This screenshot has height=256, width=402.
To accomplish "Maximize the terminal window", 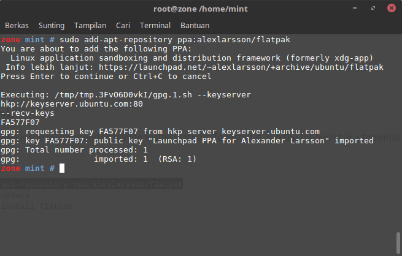I will click(373, 8).
